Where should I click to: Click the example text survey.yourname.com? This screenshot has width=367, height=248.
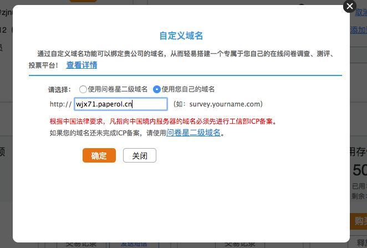225,104
